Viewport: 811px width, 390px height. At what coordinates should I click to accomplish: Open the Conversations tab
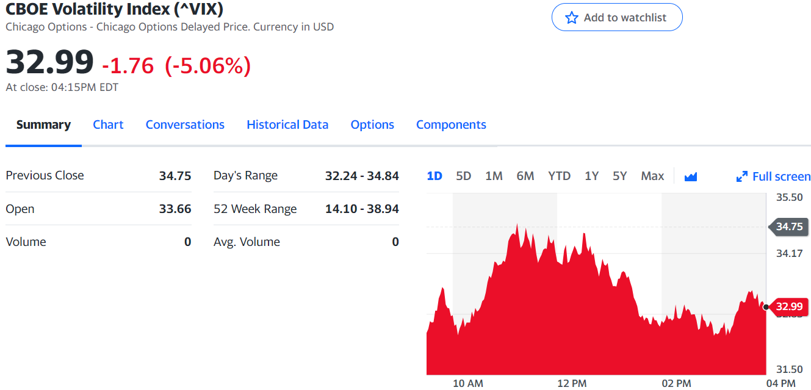tap(185, 125)
